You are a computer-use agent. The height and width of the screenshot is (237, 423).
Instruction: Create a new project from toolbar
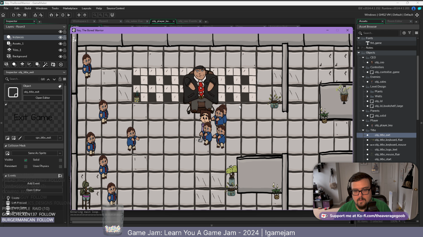[13, 15]
